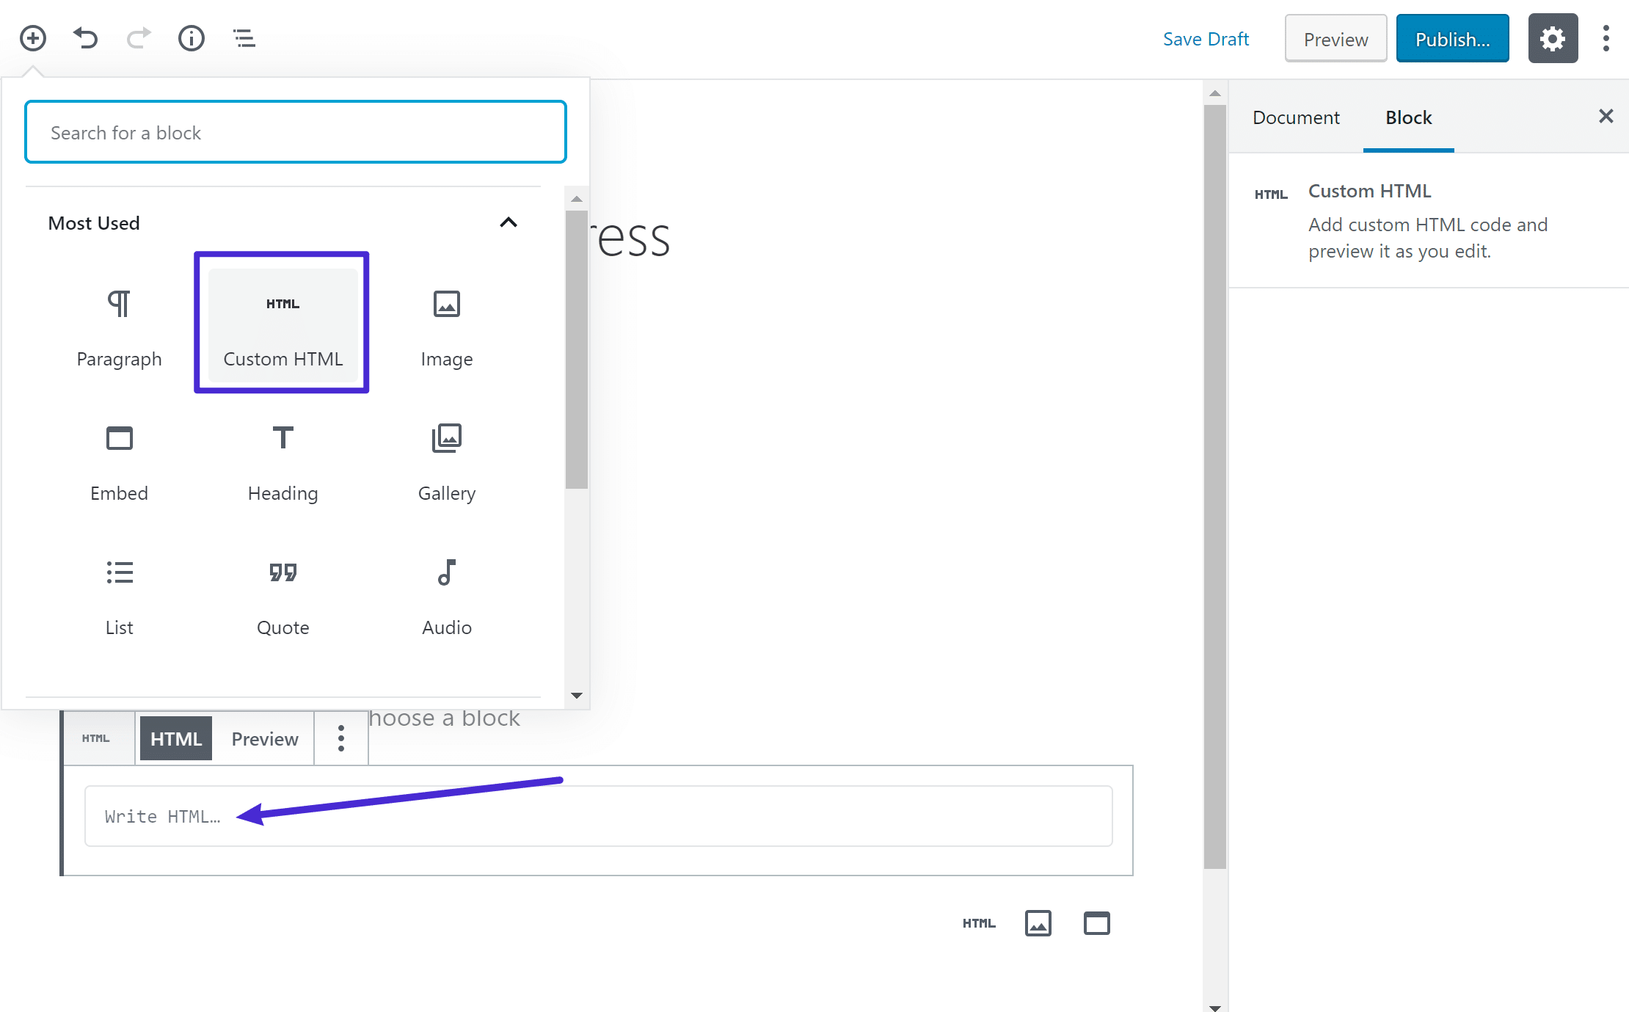Select the Audio block icon
Screen dimensions: 1629x1012
pyautogui.click(x=448, y=571)
